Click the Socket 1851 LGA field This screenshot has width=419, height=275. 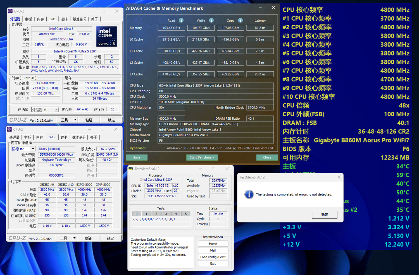[61, 39]
